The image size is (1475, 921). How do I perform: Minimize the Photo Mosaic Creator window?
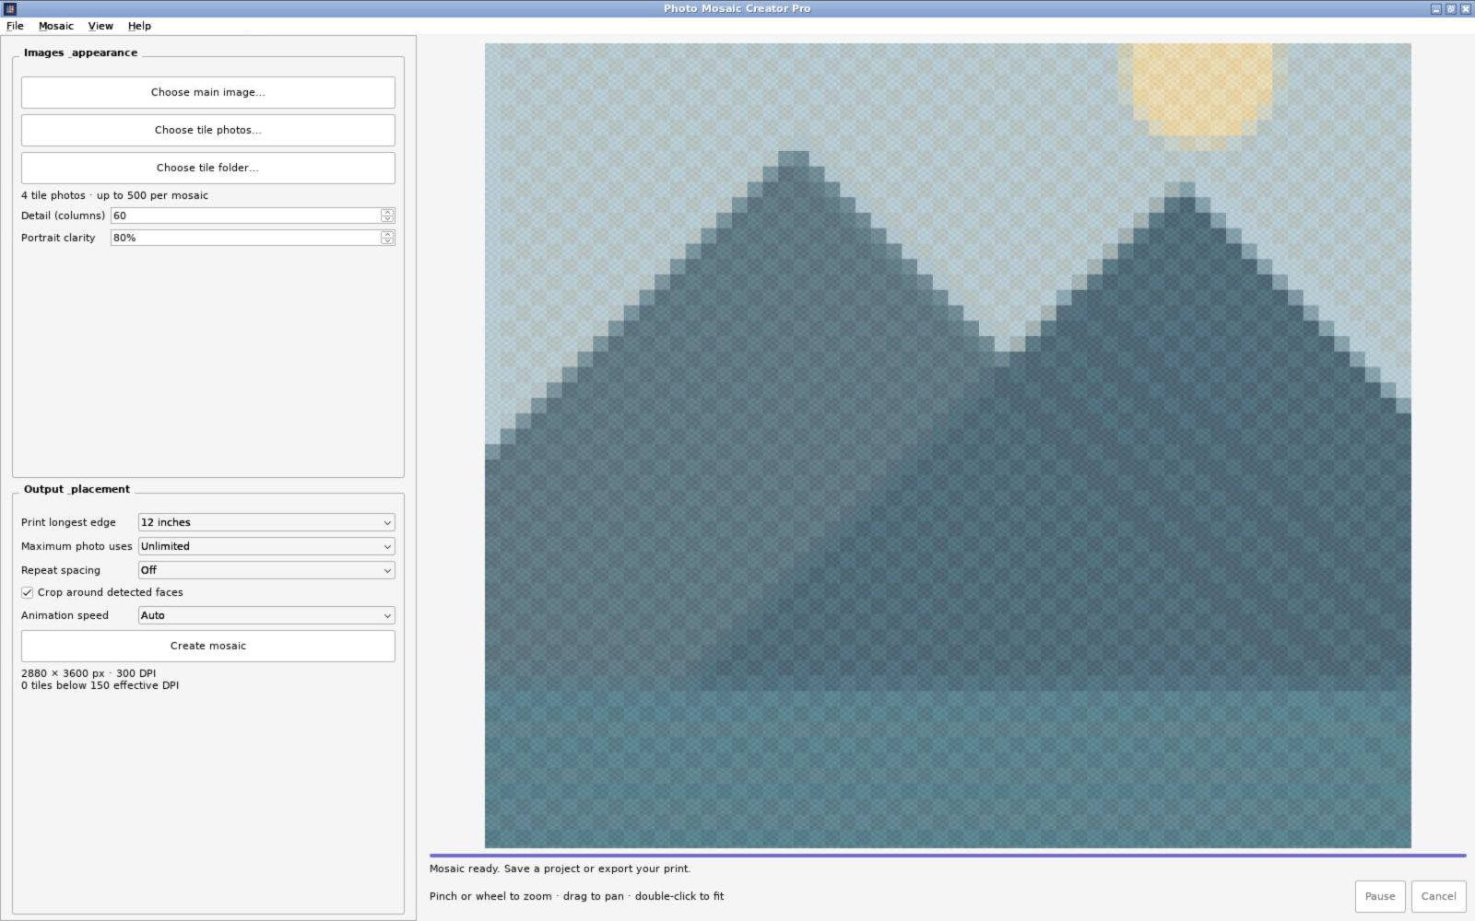click(1435, 8)
